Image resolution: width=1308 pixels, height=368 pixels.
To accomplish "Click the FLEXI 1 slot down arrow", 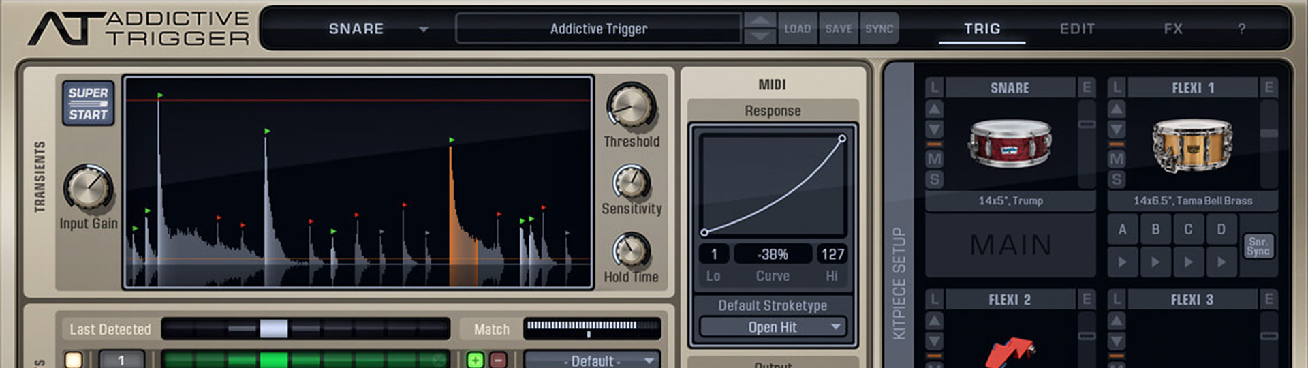I will pyautogui.click(x=1116, y=129).
